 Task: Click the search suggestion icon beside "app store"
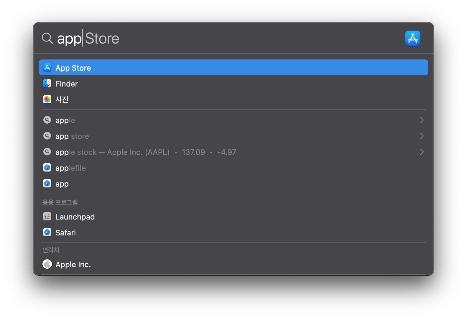(x=47, y=136)
